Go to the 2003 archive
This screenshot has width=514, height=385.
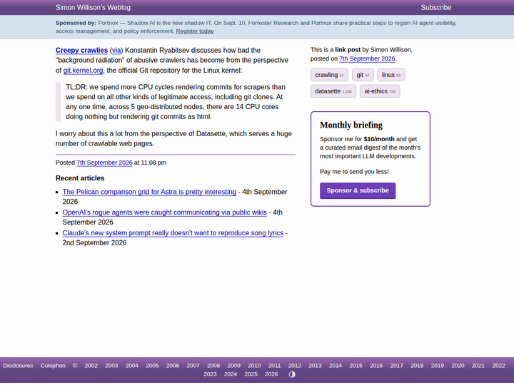pos(111,366)
